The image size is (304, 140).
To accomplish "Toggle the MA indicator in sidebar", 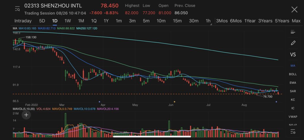I will (x=293, y=66).
